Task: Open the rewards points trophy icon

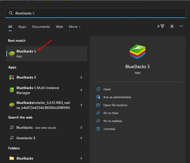Action: coord(162,27)
